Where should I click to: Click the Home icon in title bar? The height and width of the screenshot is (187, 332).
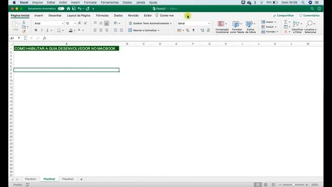click(x=68, y=9)
